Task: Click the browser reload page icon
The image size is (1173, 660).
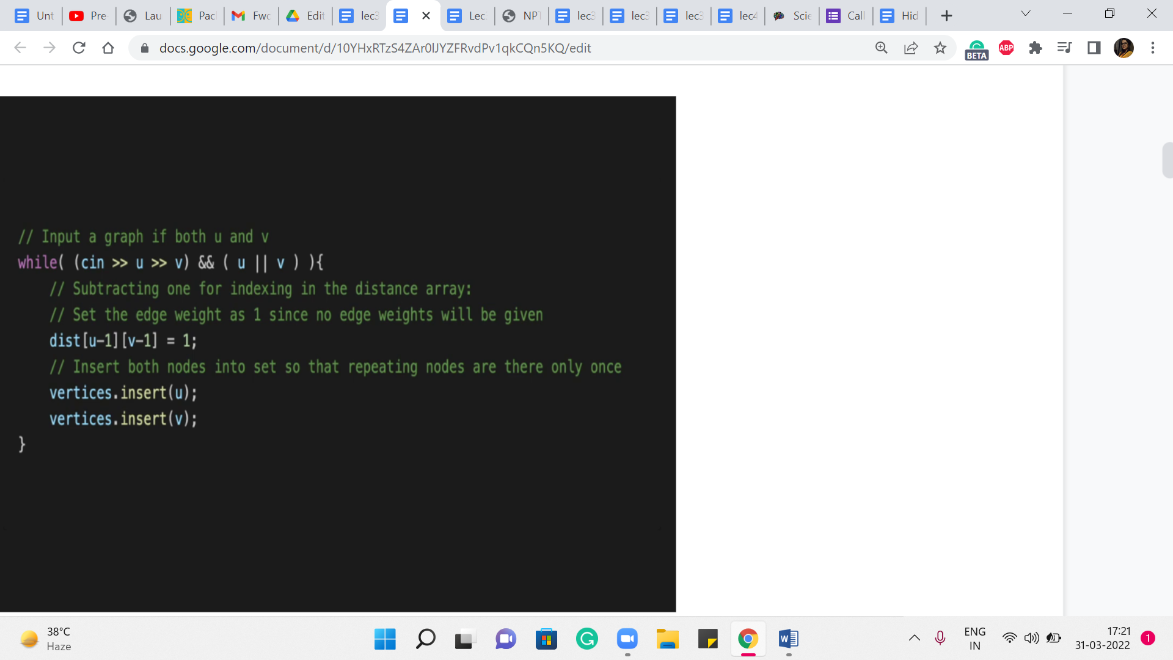Action: coord(79,48)
